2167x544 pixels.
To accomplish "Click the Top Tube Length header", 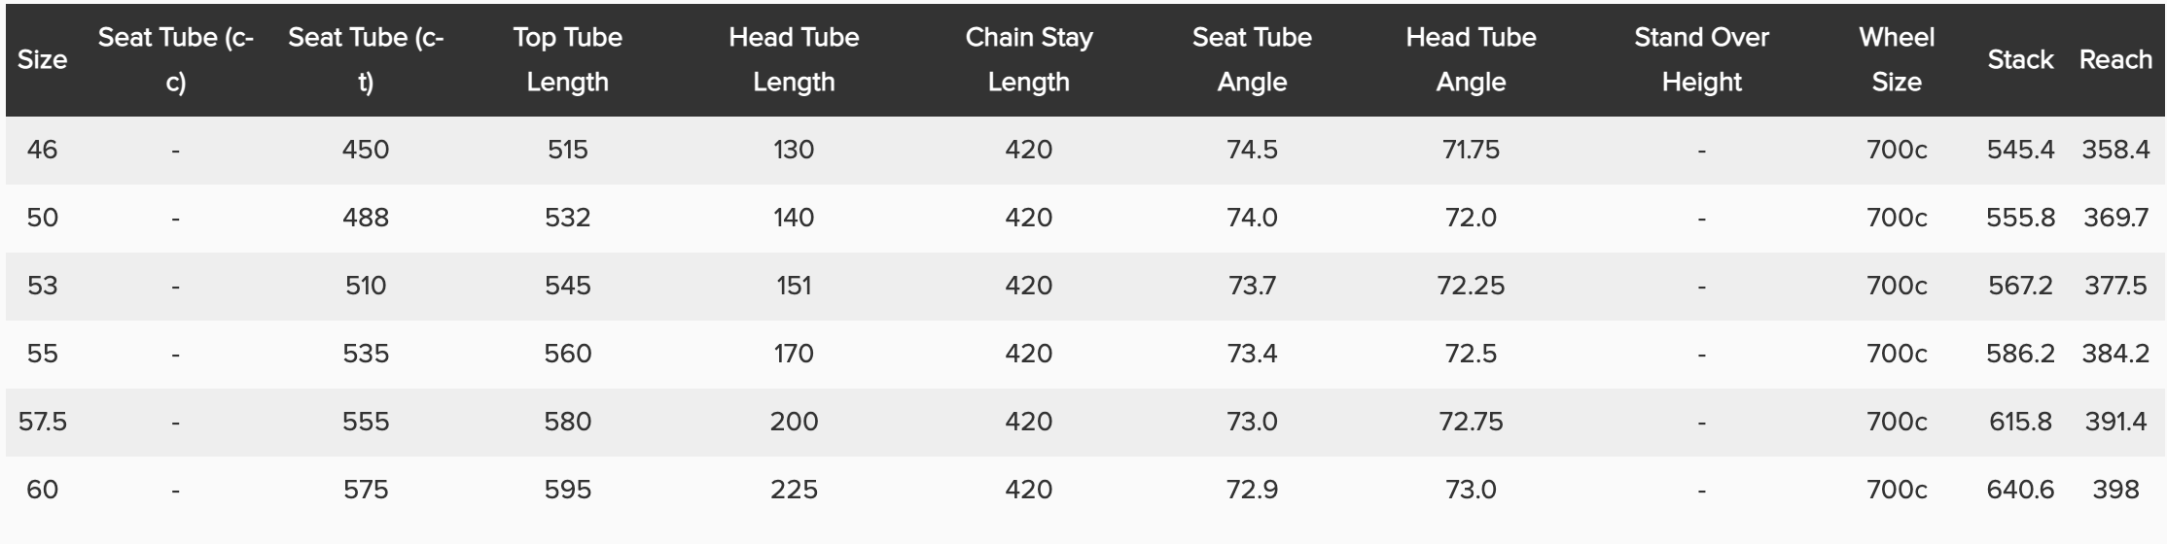I will click(x=567, y=60).
